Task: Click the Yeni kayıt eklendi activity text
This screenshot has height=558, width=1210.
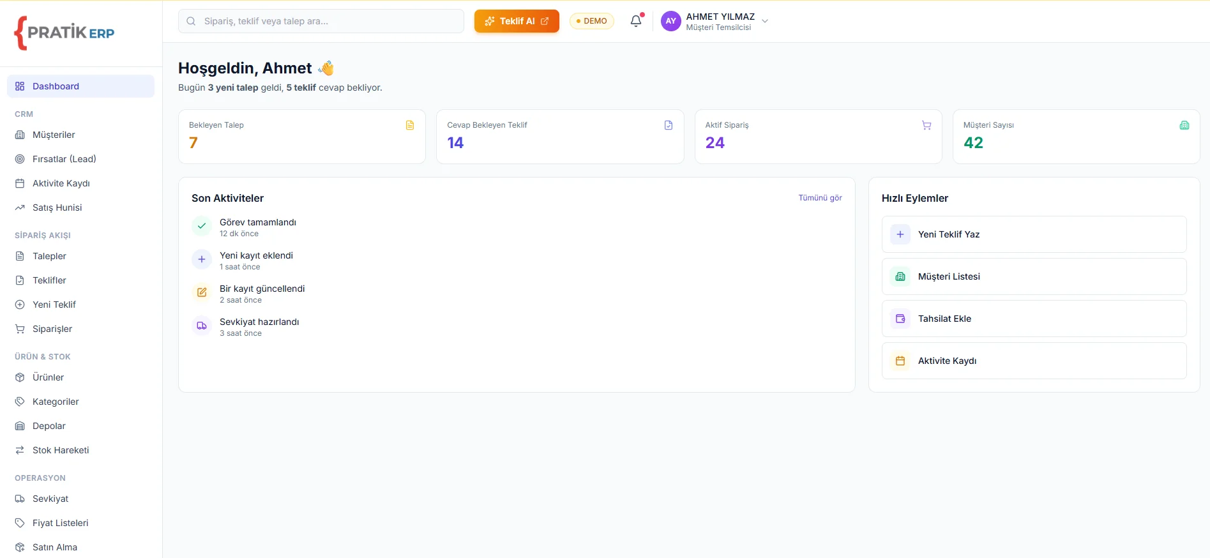Action: click(256, 255)
